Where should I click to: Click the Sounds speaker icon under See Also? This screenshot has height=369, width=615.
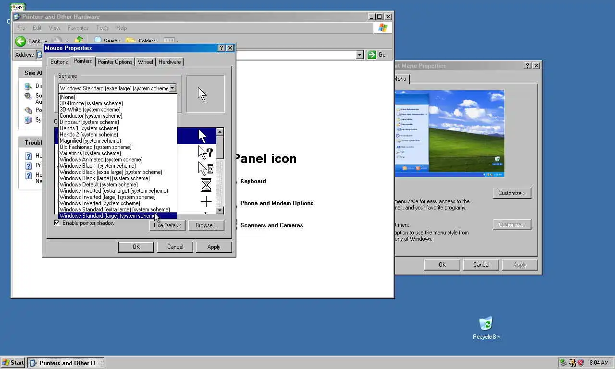coord(28,97)
